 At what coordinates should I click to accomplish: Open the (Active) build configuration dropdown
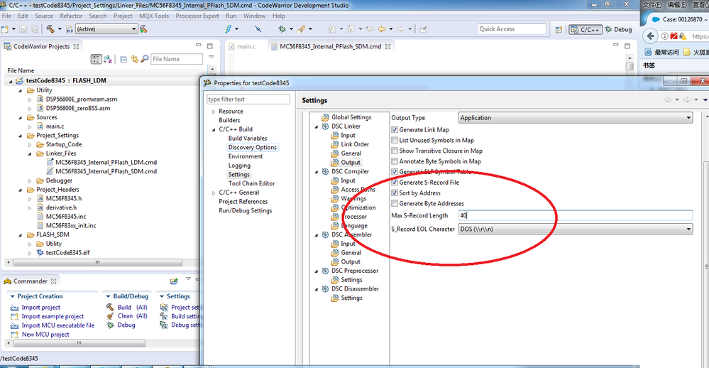point(106,29)
